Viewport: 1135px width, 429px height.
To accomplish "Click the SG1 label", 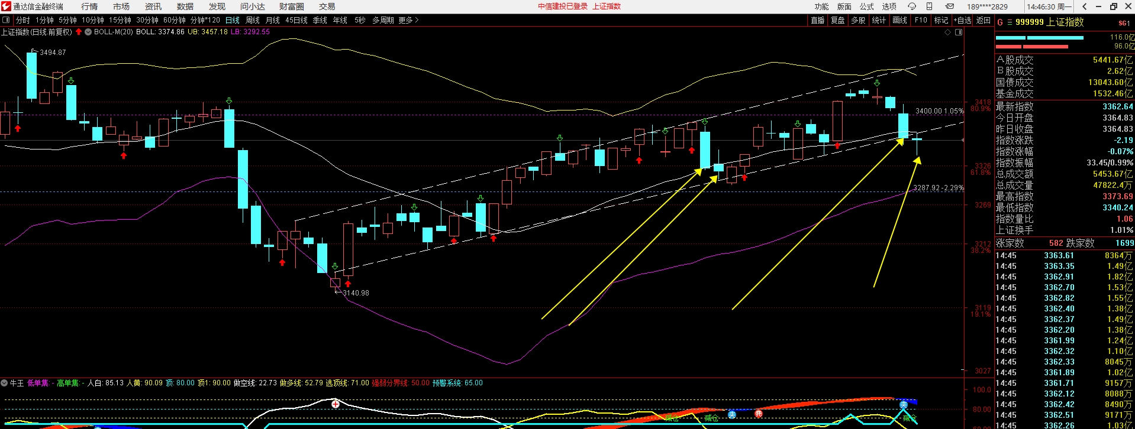I will (1124, 23).
